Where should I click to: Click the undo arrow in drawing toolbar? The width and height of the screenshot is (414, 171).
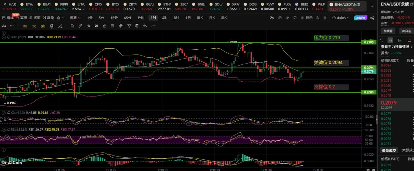(145, 26)
